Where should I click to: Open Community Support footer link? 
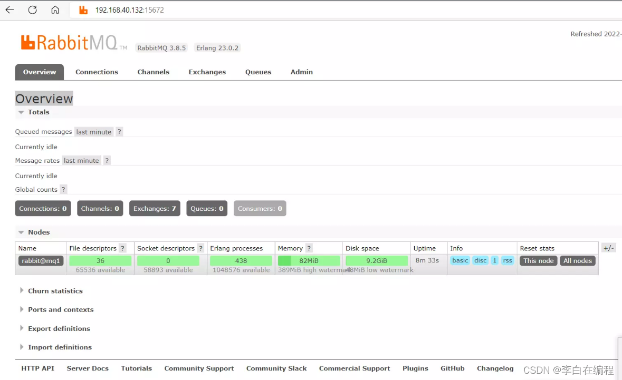pyautogui.click(x=199, y=368)
